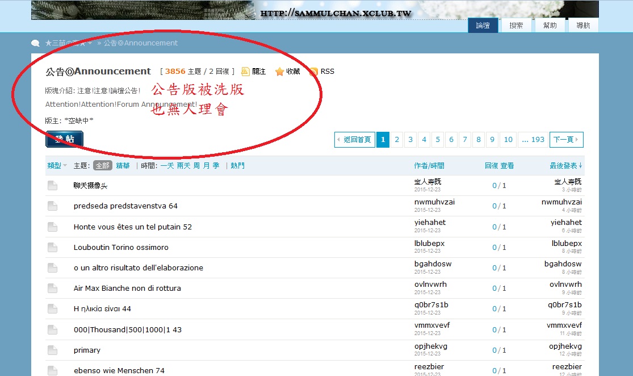Expand the 類型 dropdown

[x=57, y=166]
